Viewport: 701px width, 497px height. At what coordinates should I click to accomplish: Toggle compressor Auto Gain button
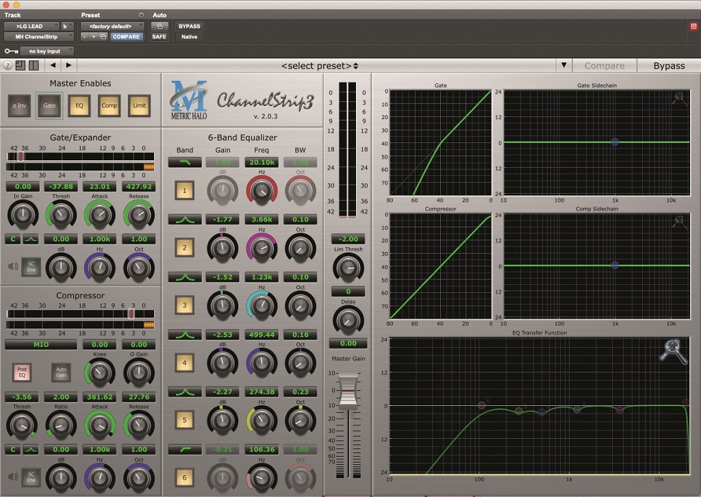pyautogui.click(x=61, y=372)
